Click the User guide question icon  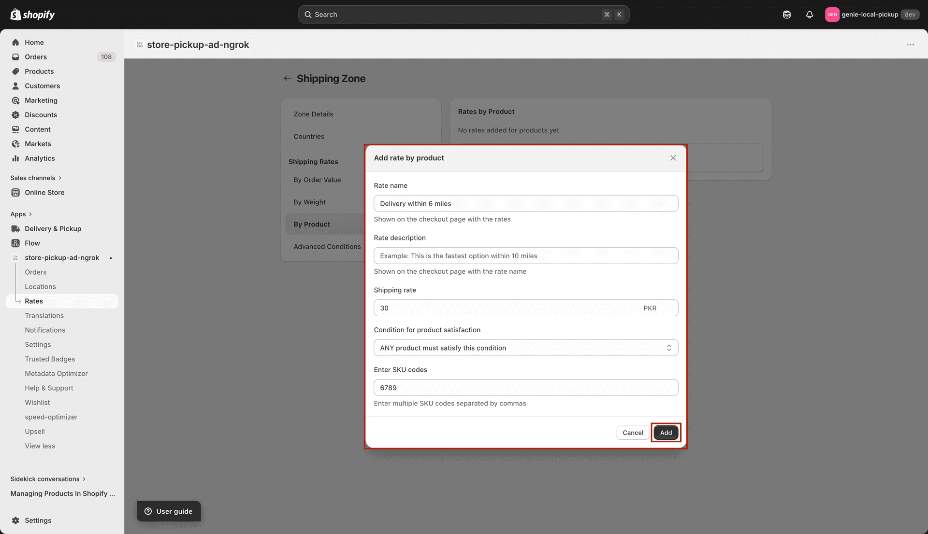tap(148, 511)
